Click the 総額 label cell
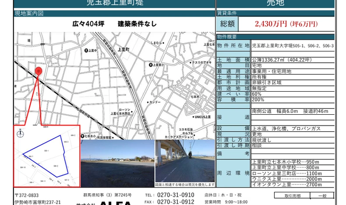This screenshot has width=346, height=205. pyautogui.click(x=227, y=24)
